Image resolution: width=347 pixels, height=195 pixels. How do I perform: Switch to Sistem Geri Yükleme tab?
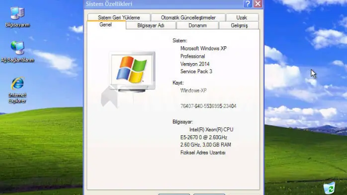(x=119, y=17)
